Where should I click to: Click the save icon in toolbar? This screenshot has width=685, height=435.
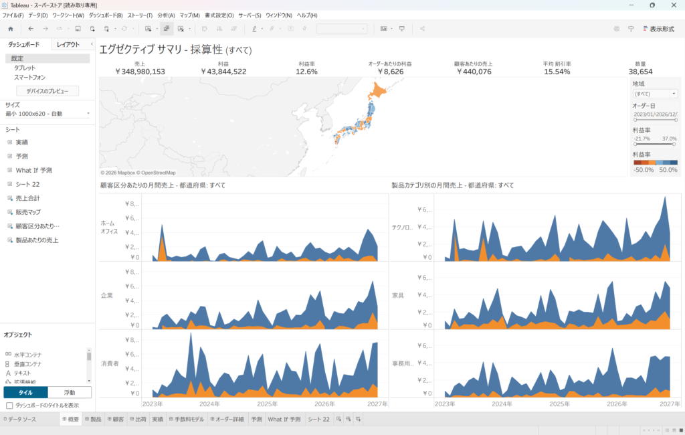coord(78,29)
